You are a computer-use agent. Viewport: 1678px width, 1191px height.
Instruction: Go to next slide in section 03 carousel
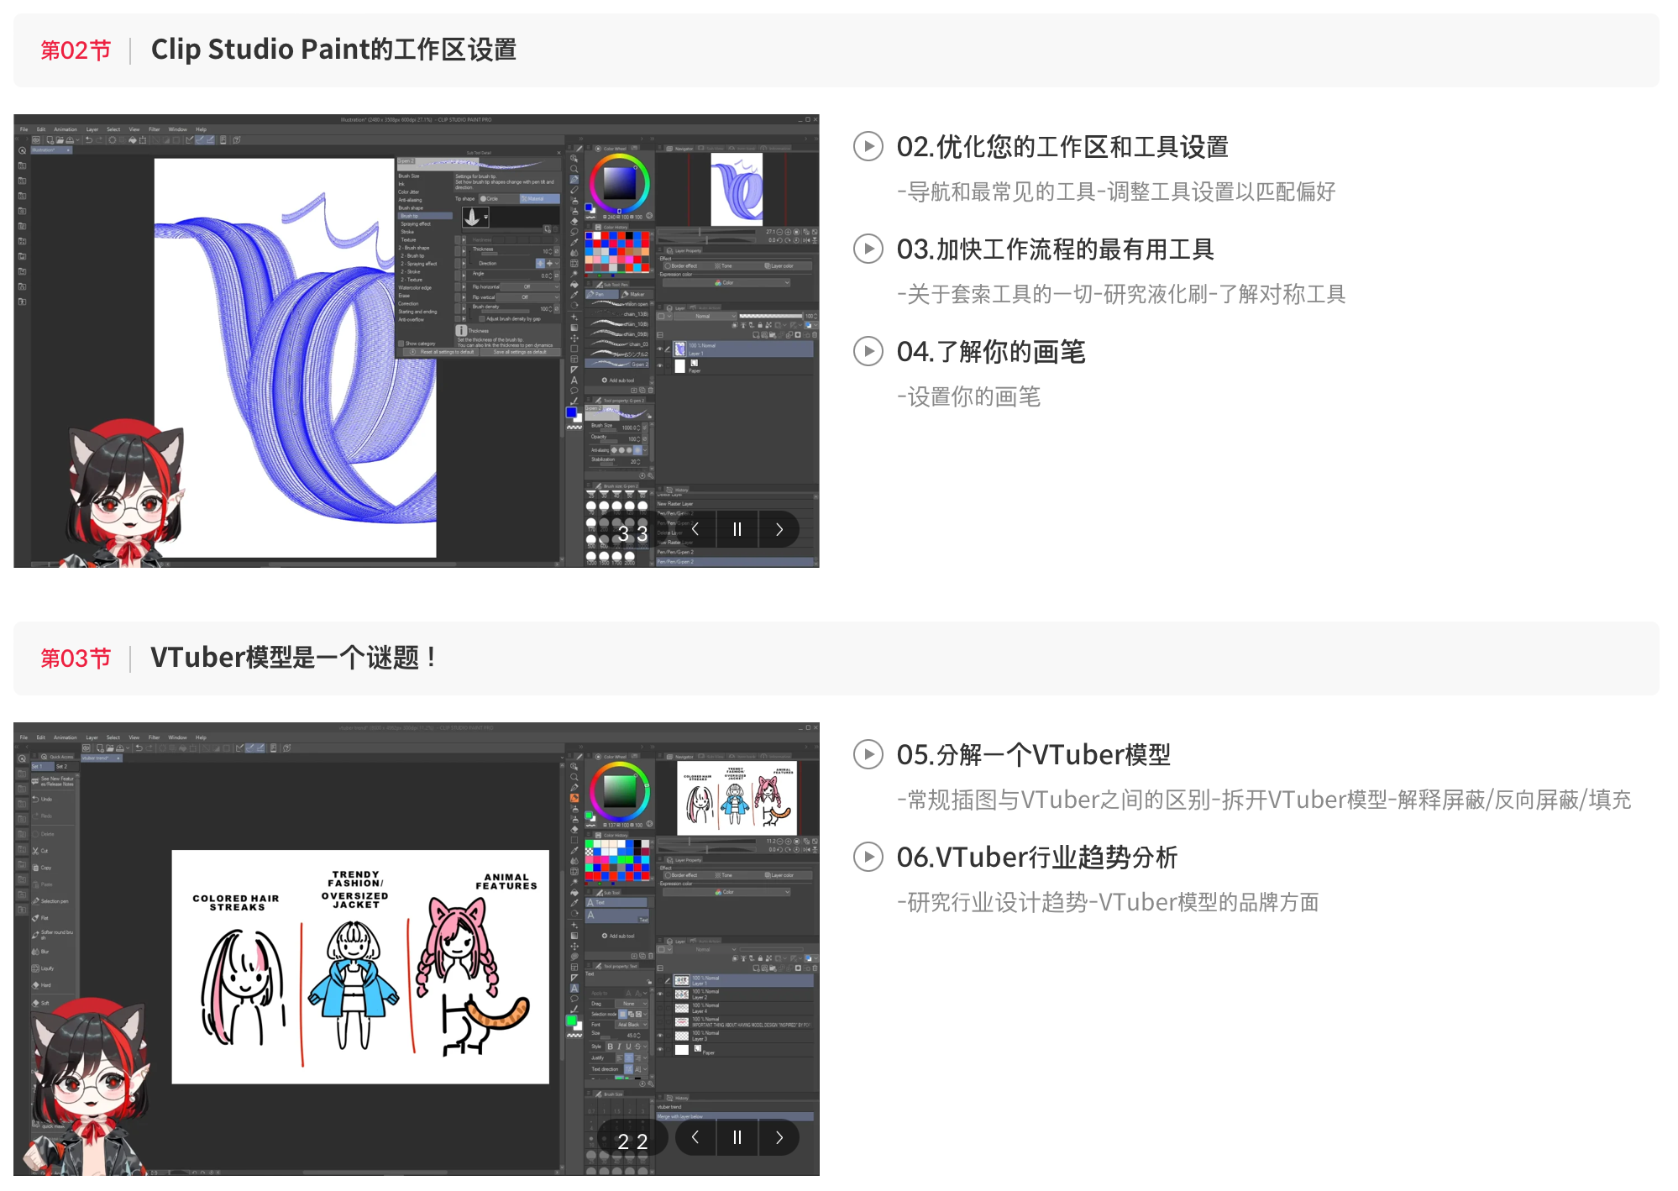[x=779, y=1137]
